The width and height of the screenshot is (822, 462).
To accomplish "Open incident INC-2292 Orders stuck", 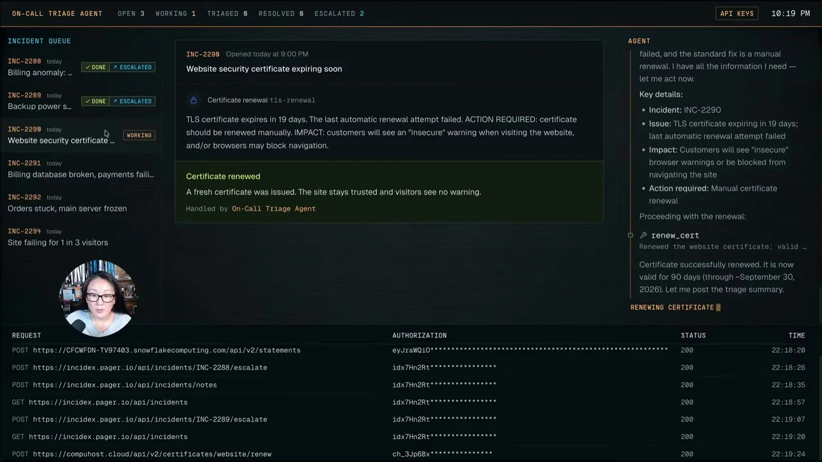I will tap(81, 203).
